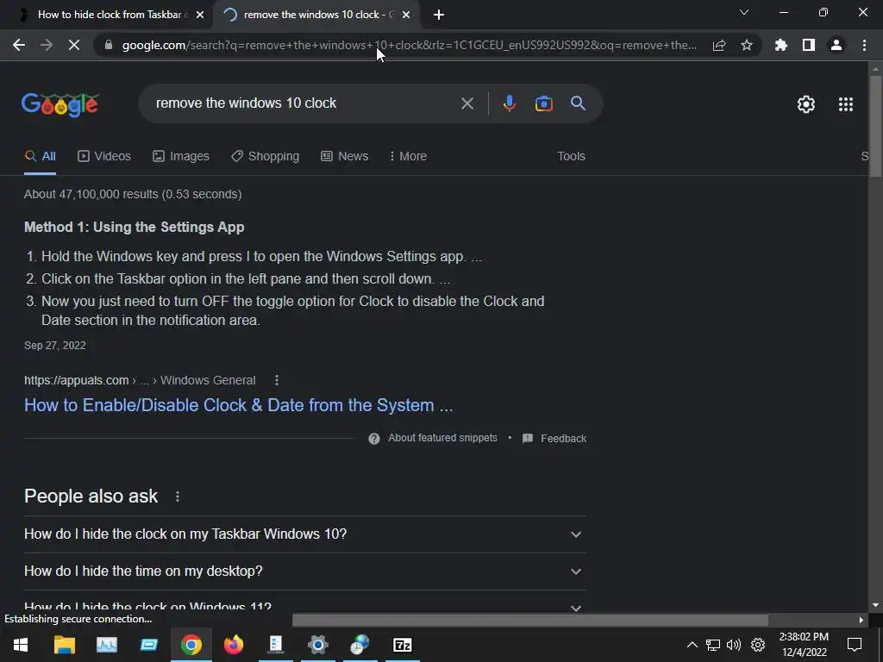Viewport: 883px width, 662px height.
Task: Search by image with the camera icon
Action: (543, 103)
